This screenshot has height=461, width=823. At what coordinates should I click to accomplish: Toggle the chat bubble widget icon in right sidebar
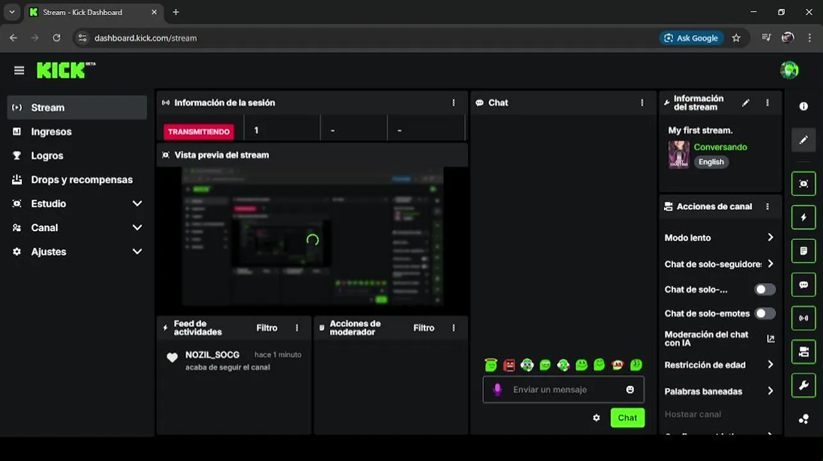tap(803, 284)
